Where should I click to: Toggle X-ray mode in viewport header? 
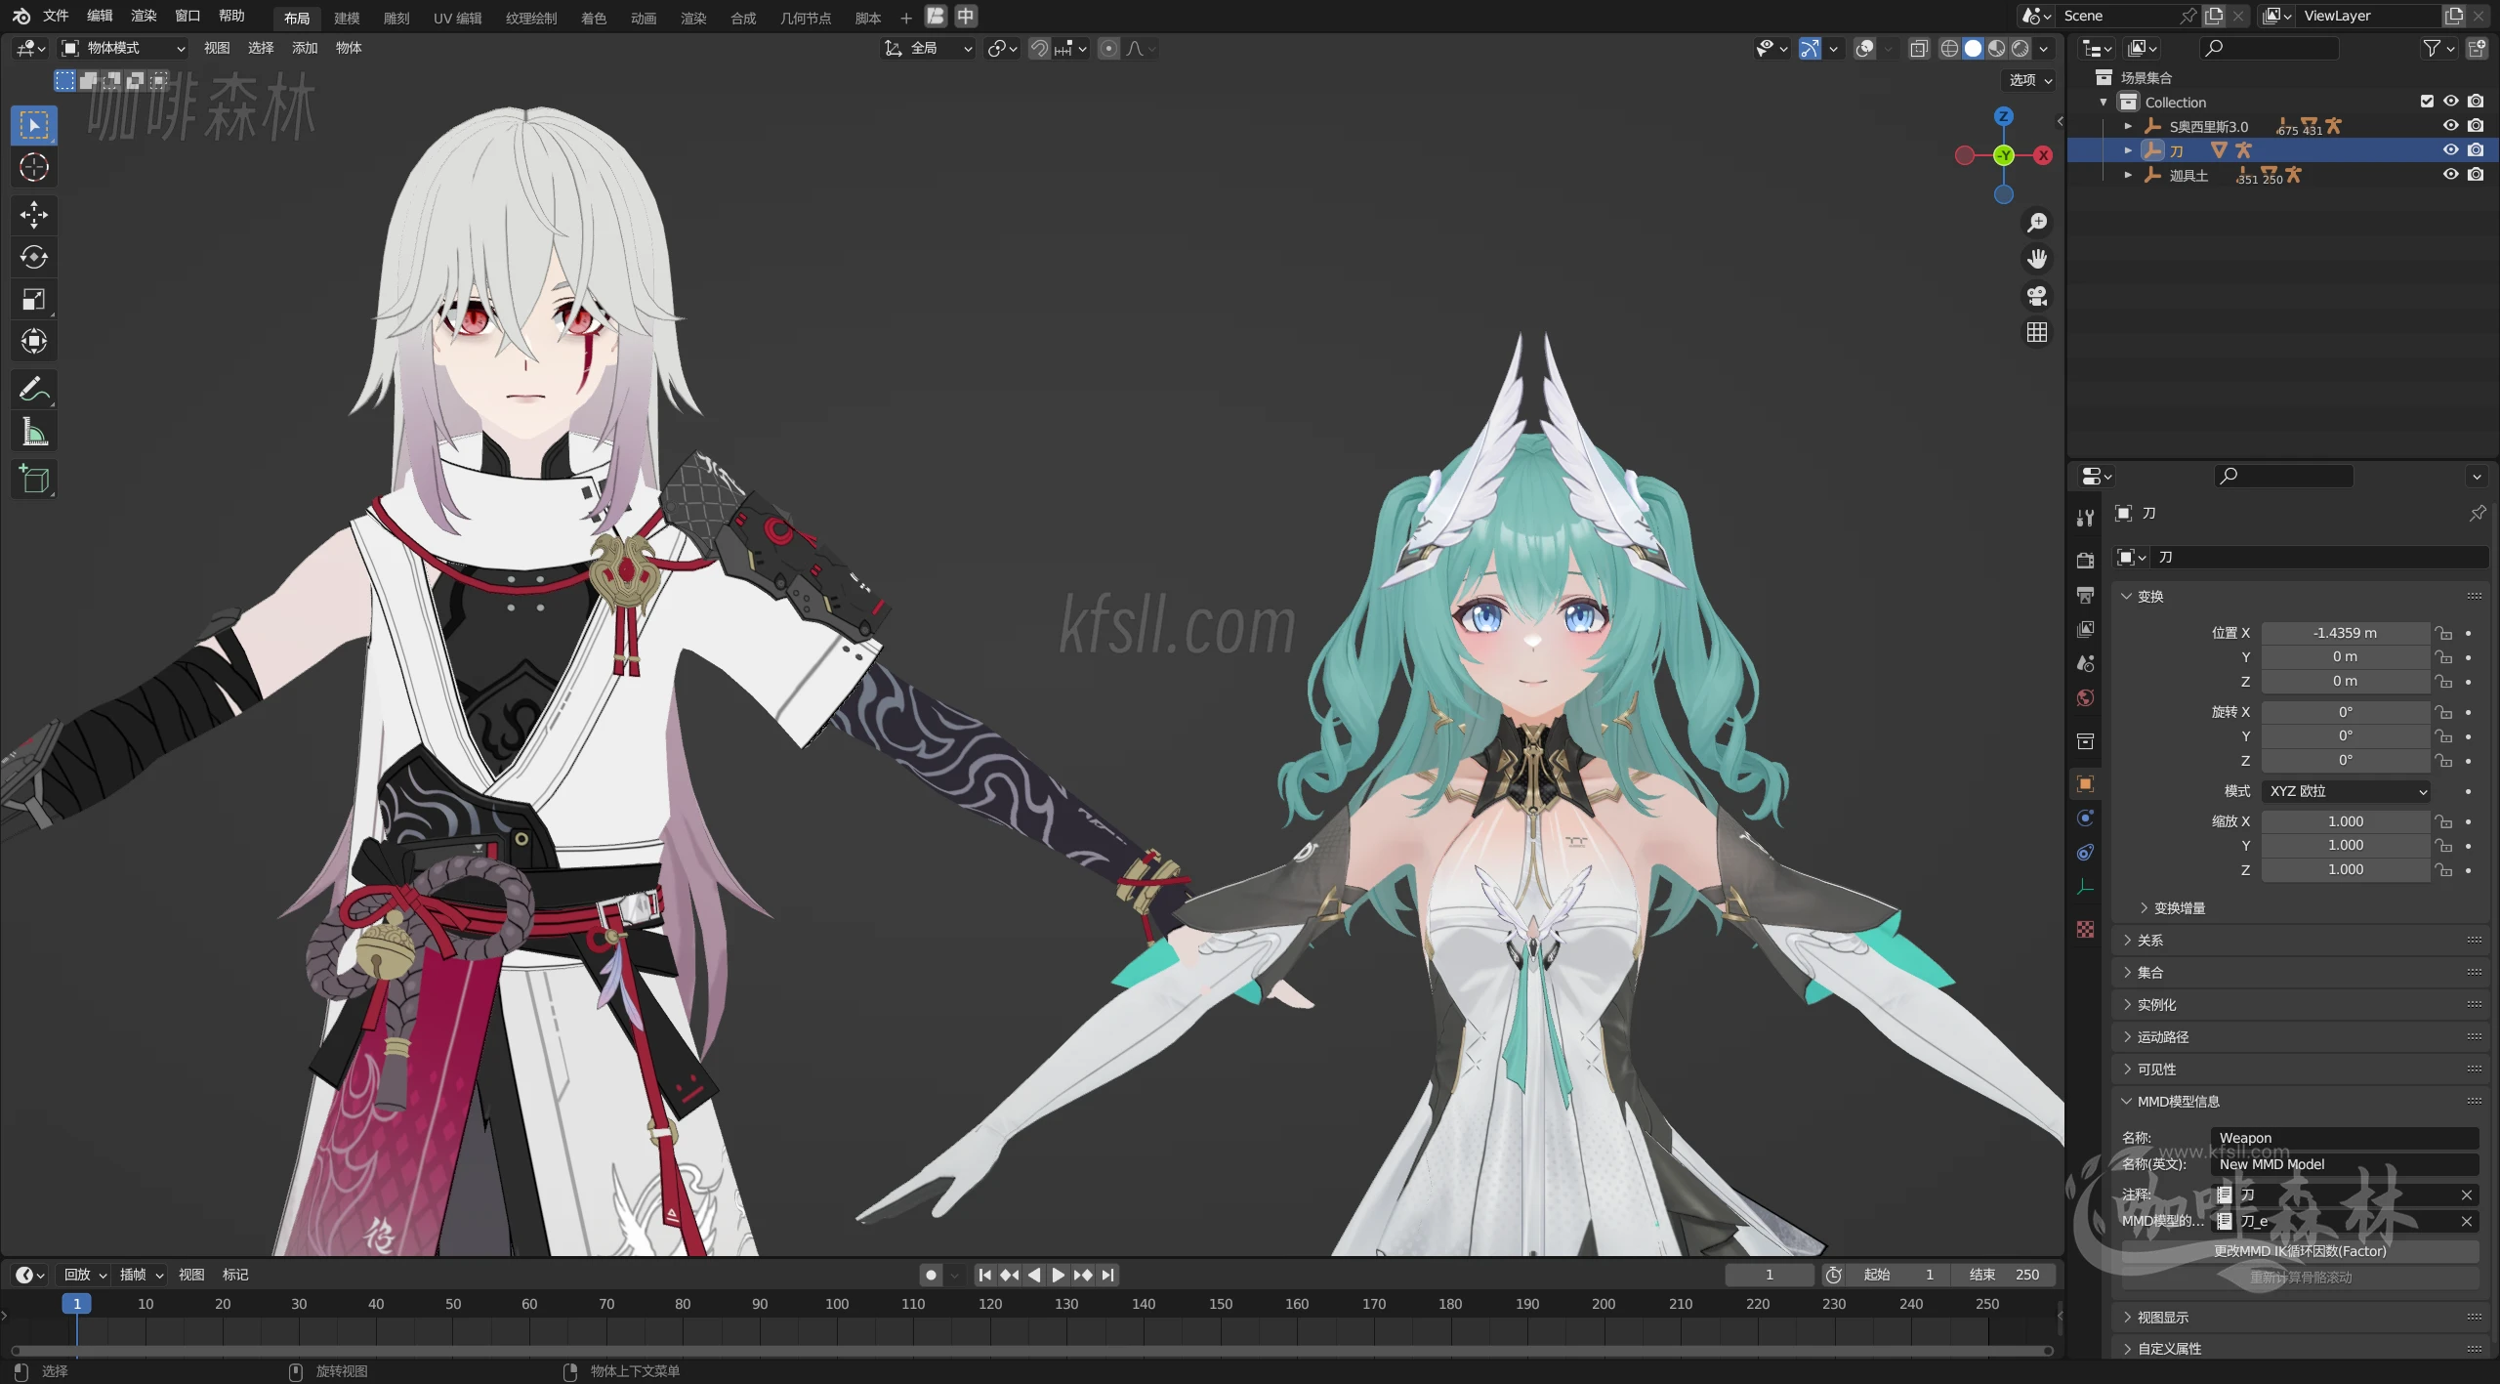(1918, 48)
